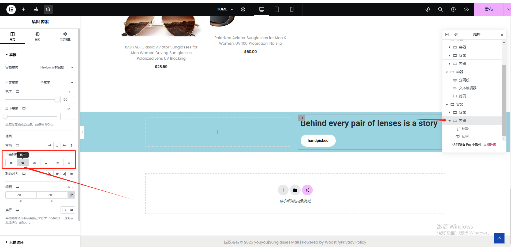
Task: Open the finder search icon
Action: pos(440,9)
